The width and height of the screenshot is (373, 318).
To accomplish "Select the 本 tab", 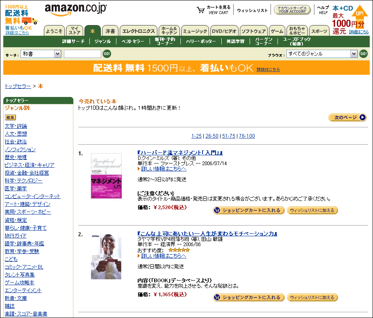I will (x=93, y=31).
